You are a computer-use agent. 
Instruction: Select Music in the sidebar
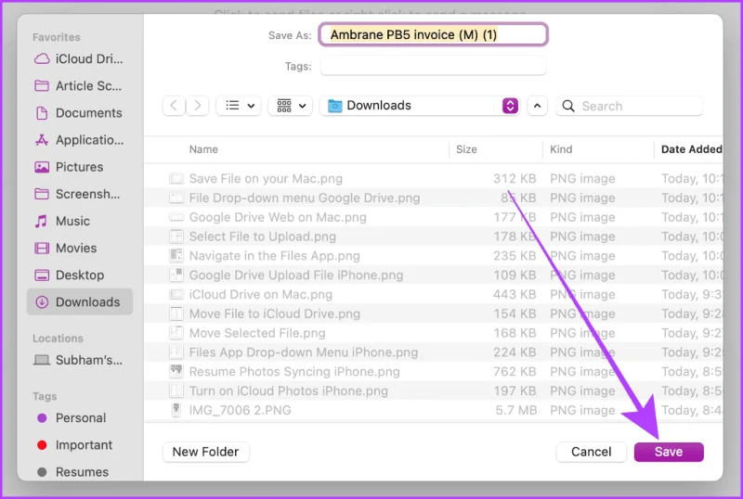click(79, 221)
